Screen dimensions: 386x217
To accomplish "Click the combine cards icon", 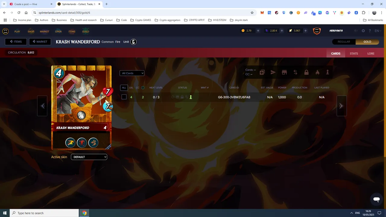I will pyautogui.click(x=262, y=72).
